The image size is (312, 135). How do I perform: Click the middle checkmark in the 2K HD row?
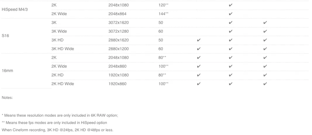coord(230,75)
